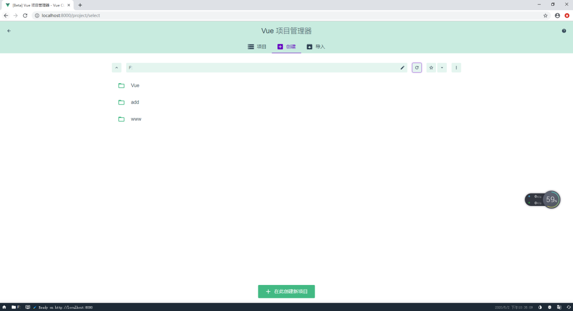Refresh the folder list
Image resolution: width=573 pixels, height=311 pixels.
(417, 68)
